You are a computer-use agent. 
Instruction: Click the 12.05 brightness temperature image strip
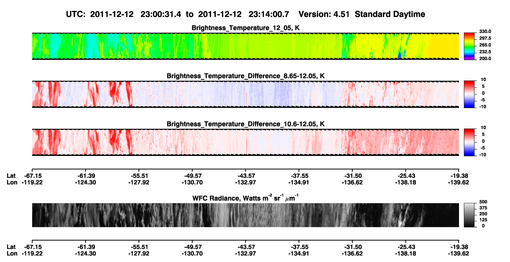click(x=245, y=46)
